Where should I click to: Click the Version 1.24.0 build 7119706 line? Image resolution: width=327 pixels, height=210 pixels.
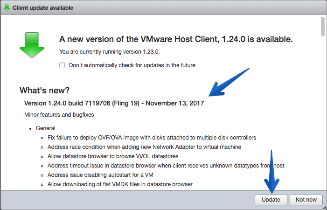(114, 103)
